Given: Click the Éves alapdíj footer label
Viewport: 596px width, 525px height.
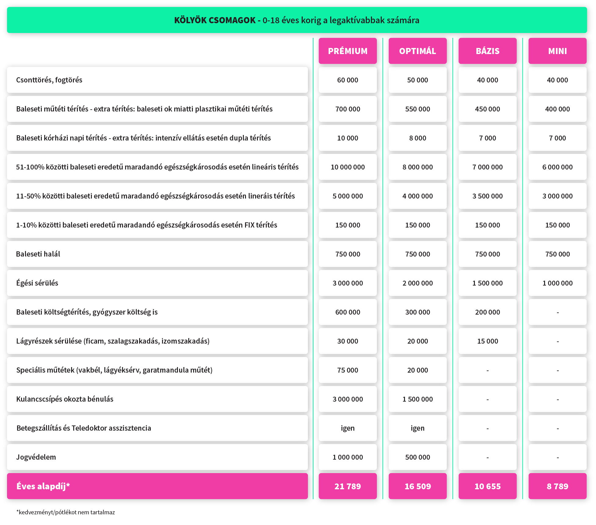Looking at the screenshot, I should pos(43,486).
